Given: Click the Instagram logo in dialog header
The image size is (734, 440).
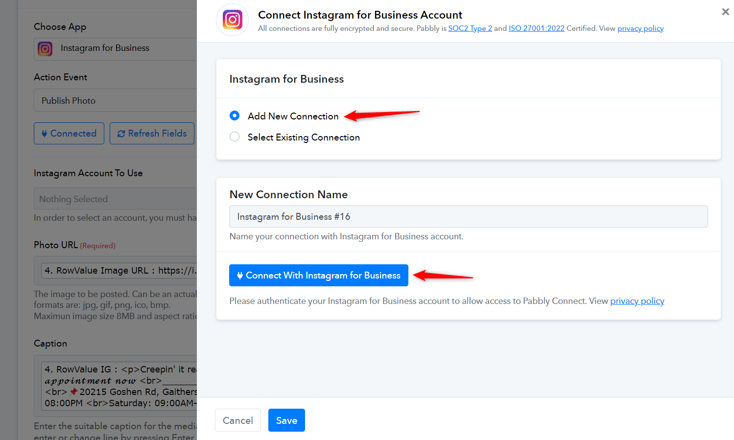Looking at the screenshot, I should (233, 20).
